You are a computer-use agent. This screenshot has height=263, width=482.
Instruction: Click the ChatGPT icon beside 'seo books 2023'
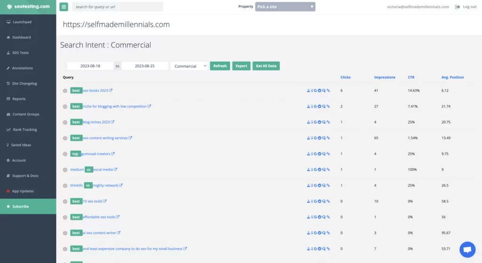65,91
